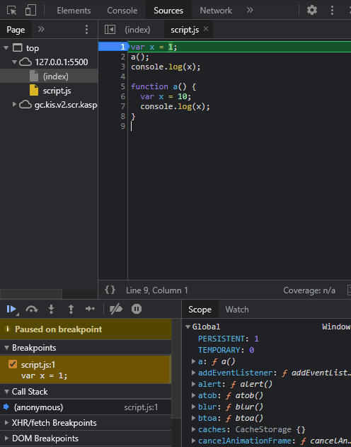
Task: Step over next function call
Action: pyautogui.click(x=32, y=309)
